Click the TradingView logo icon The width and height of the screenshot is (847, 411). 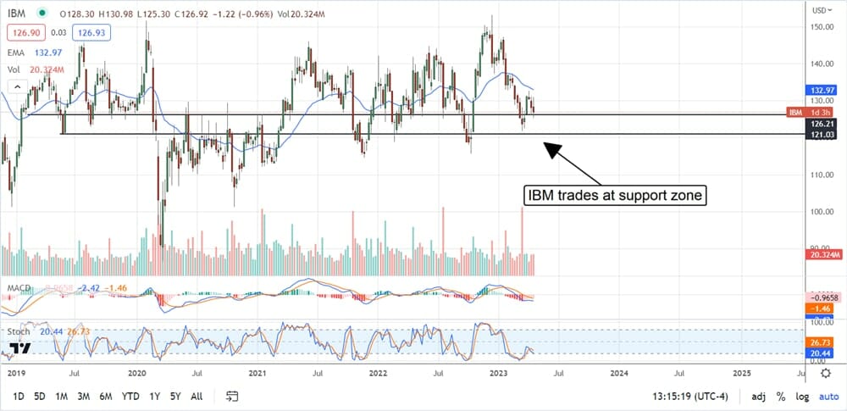[20, 347]
